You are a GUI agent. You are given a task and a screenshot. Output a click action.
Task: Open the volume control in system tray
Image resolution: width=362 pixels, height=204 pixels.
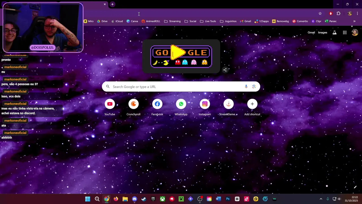[339, 199]
